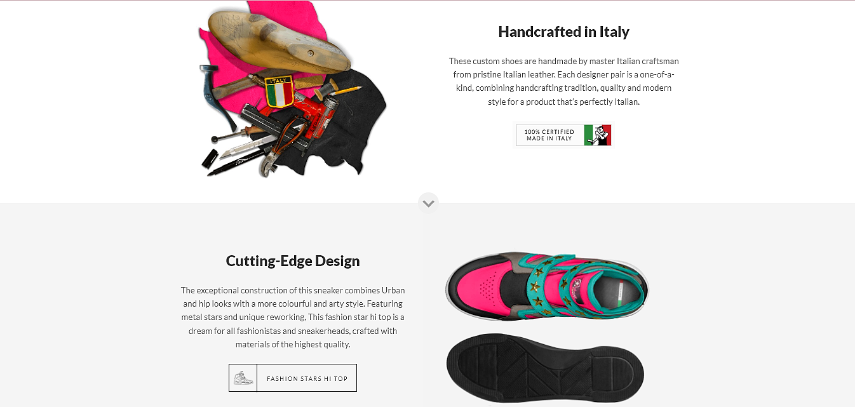
Task: Click the Cutting-Edge Design heading
Action: tap(293, 261)
